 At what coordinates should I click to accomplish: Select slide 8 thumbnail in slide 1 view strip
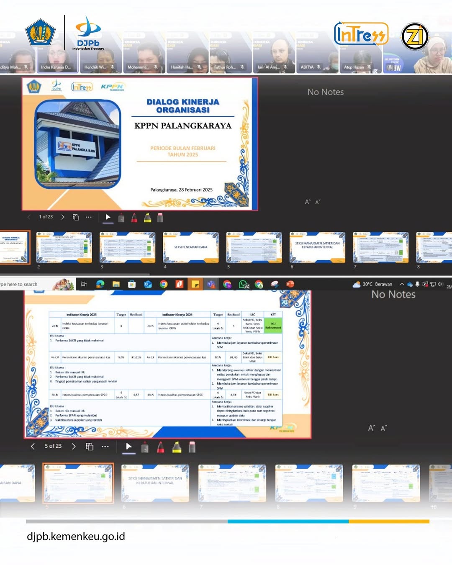[x=434, y=247]
